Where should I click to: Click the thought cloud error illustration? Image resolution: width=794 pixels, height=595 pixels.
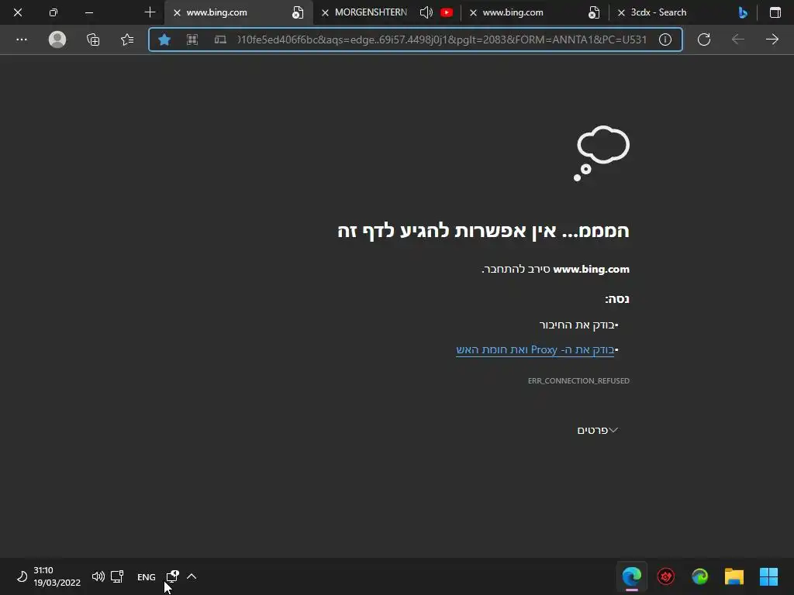pyautogui.click(x=602, y=153)
